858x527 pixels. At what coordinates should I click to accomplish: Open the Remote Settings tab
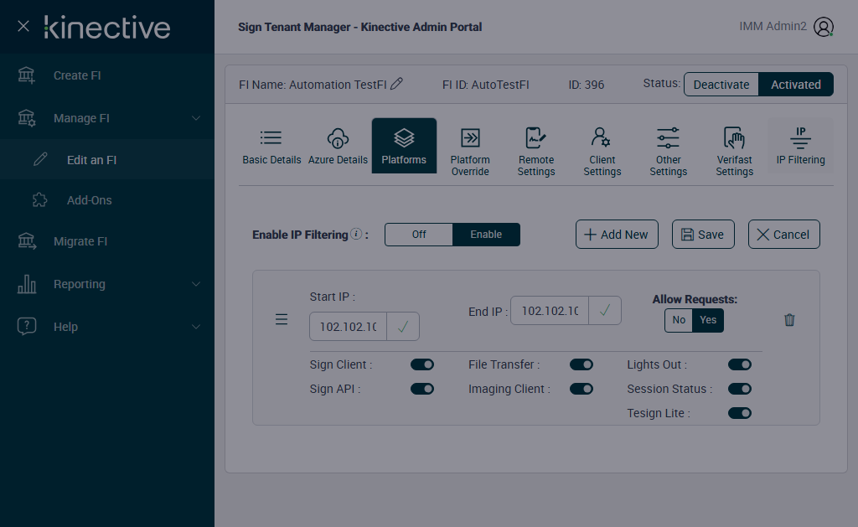(x=536, y=151)
